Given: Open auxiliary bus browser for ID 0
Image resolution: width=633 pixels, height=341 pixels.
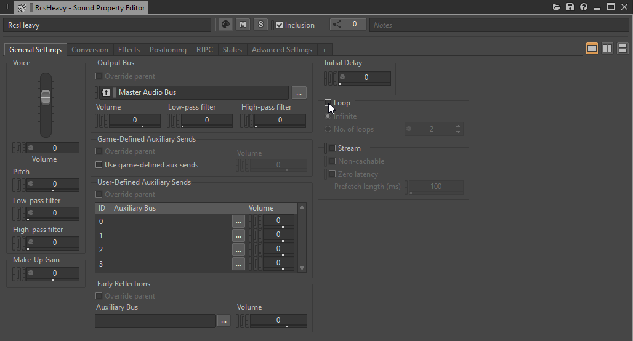Looking at the screenshot, I should (238, 222).
